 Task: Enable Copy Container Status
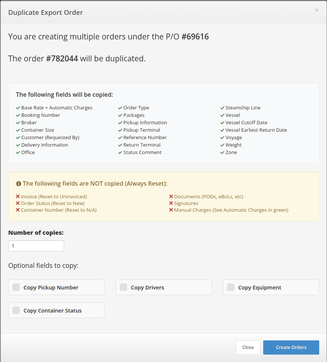[x=16, y=310]
